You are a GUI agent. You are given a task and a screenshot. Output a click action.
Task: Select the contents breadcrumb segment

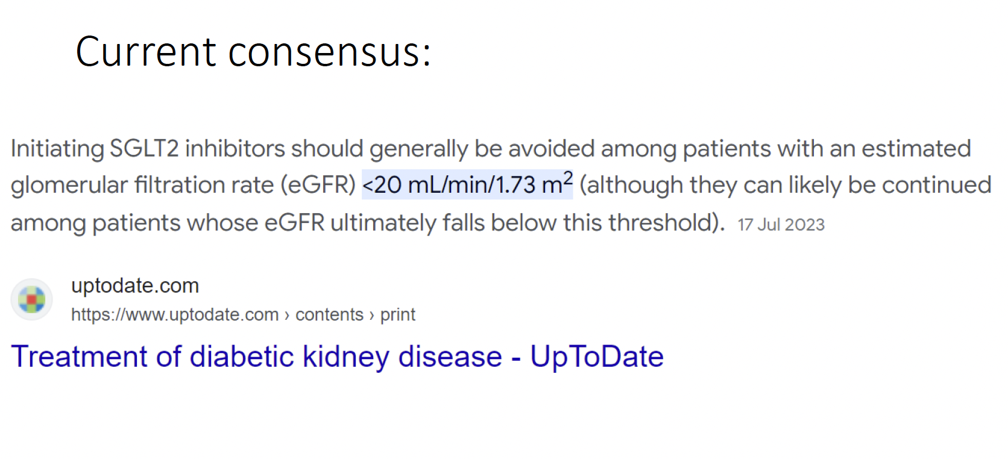[329, 314]
